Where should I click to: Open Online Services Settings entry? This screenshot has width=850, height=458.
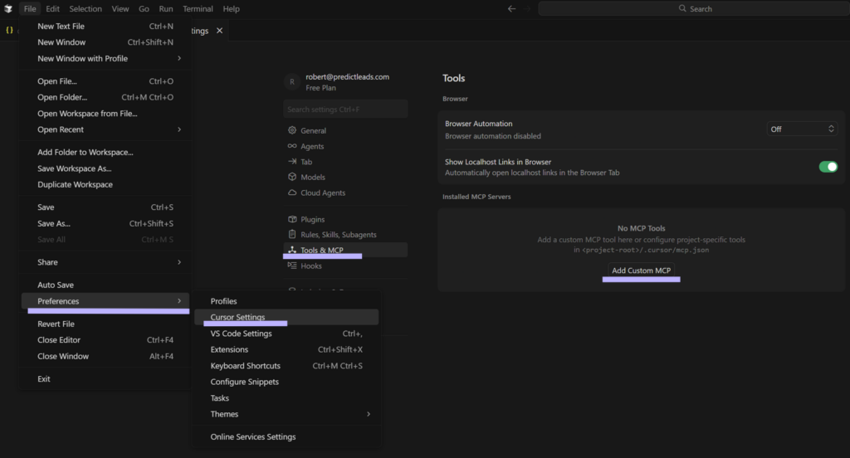coord(286,437)
